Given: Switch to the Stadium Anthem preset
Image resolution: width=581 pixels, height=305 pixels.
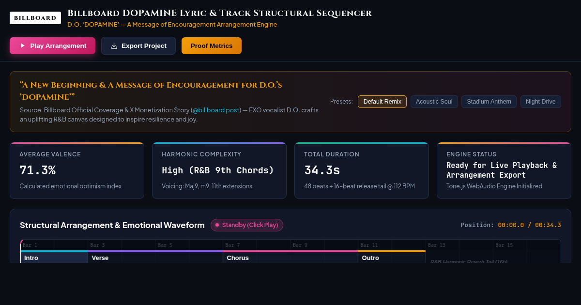Looking at the screenshot, I should pos(489,102).
